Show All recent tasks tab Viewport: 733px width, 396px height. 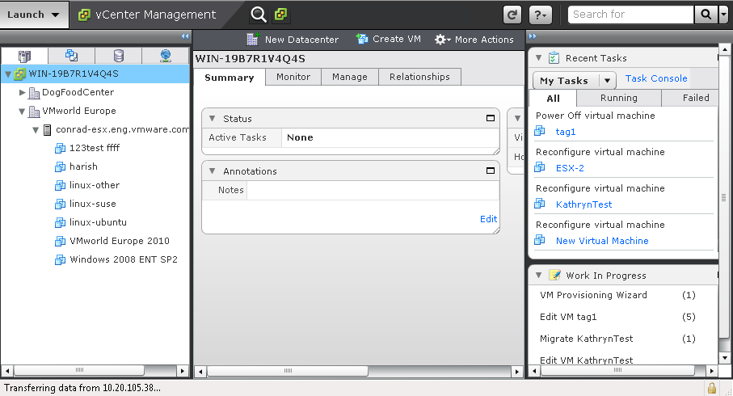tap(553, 98)
